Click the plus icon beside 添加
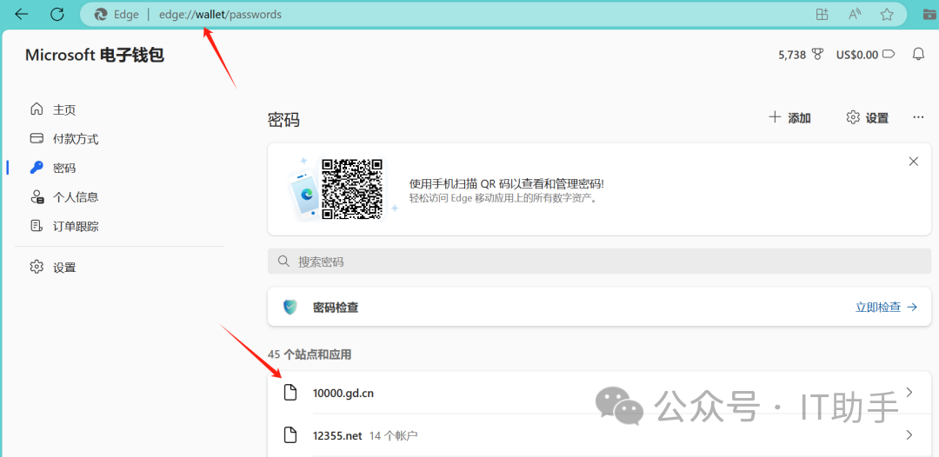The width and height of the screenshot is (939, 457). coord(775,117)
